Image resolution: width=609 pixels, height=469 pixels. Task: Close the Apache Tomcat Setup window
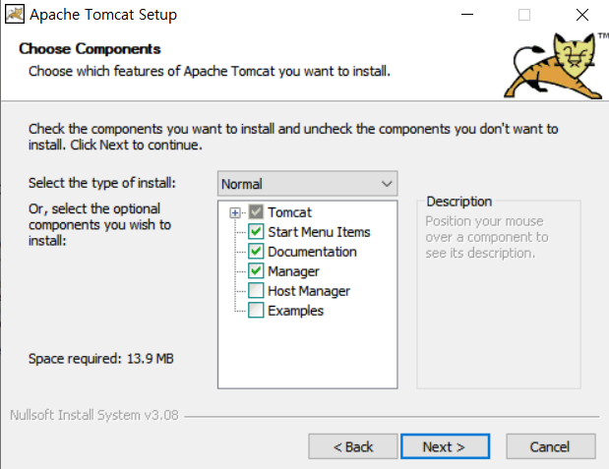(582, 15)
